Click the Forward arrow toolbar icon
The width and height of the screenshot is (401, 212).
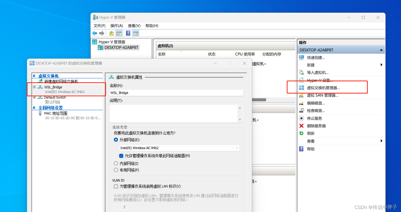pos(102,33)
